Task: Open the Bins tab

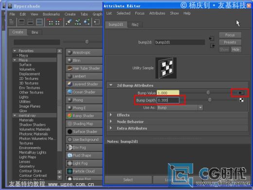Action: point(35,32)
